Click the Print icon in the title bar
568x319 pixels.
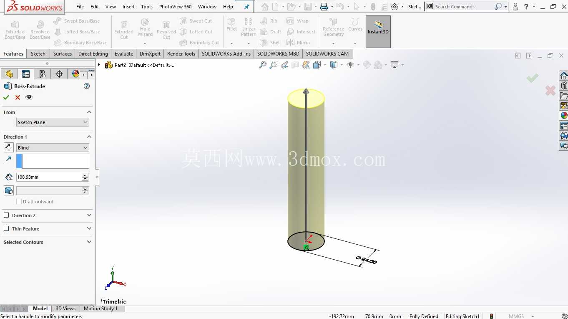(324, 7)
